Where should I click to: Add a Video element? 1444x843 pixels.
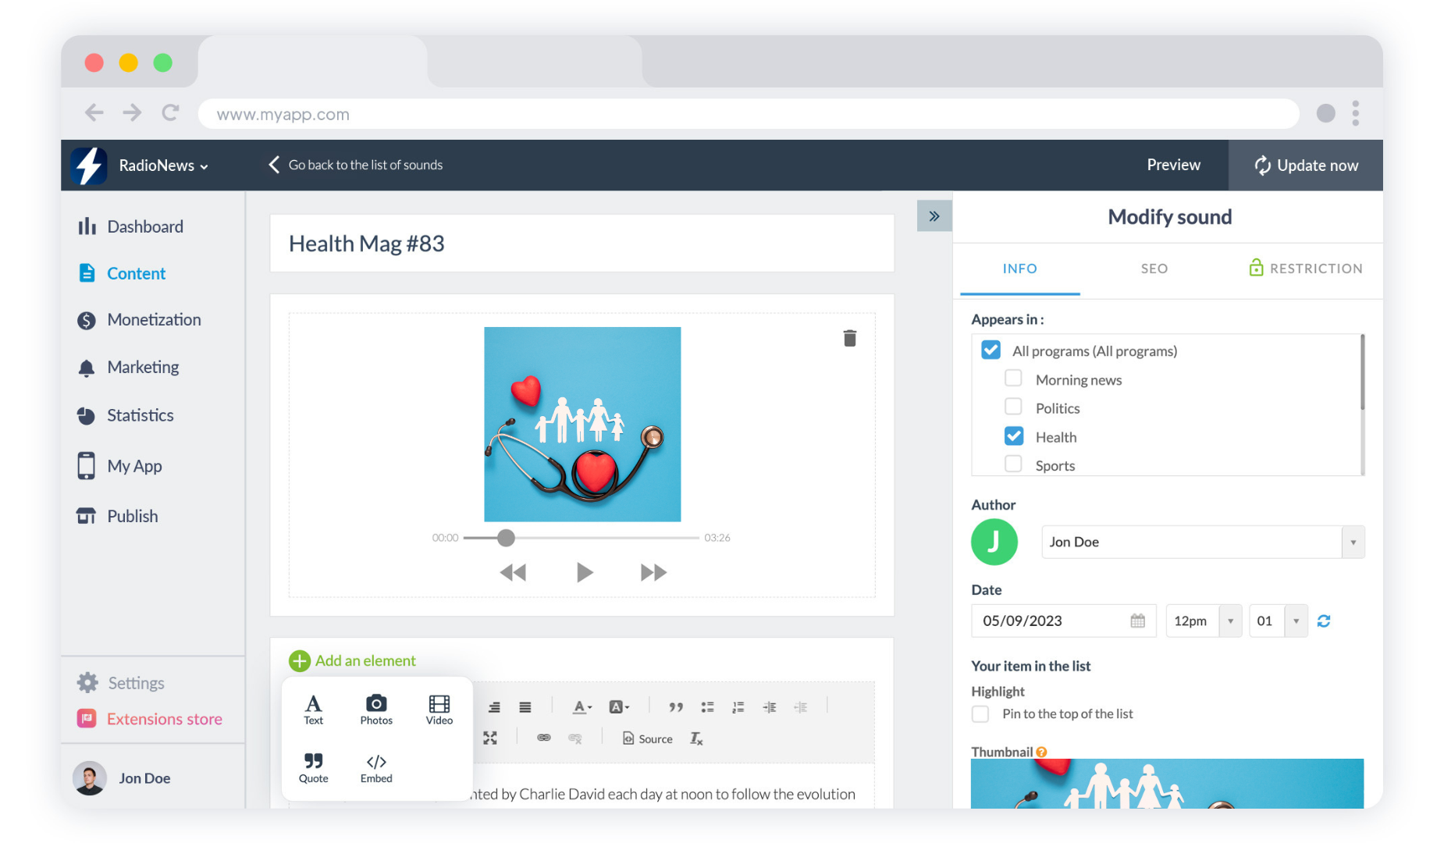[439, 709]
